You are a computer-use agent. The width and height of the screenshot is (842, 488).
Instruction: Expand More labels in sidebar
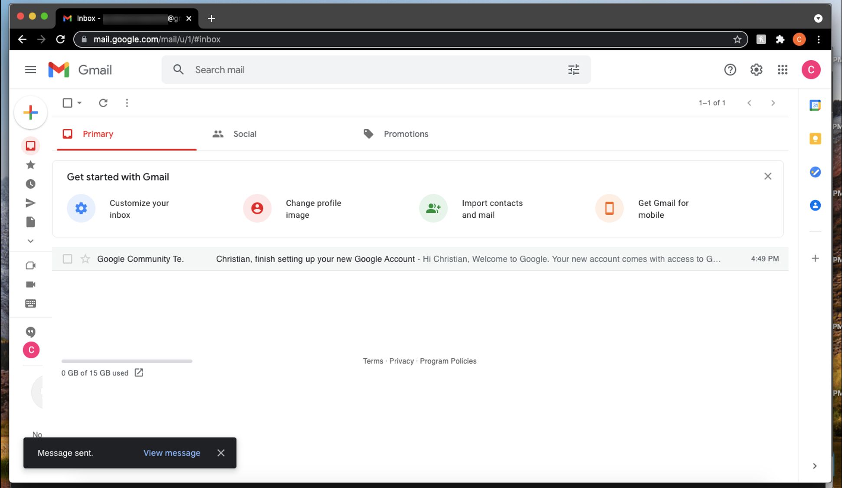tap(30, 241)
